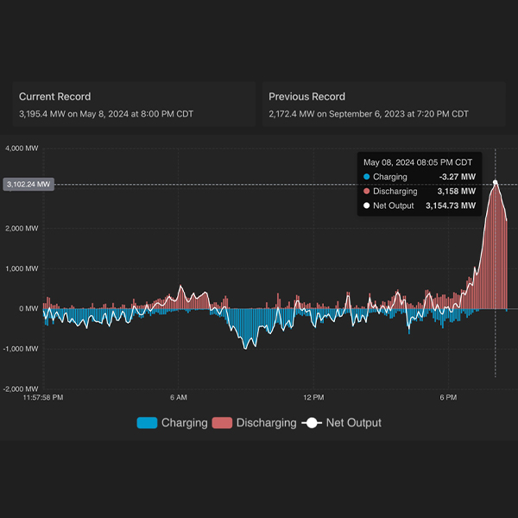Click the 11:57:58 PM axis start label
518x518 pixels.
tap(43, 397)
